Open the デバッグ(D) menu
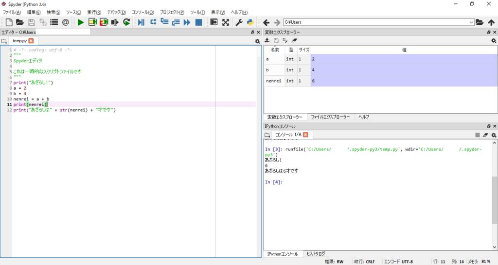Image resolution: width=498 pixels, height=265 pixels. (116, 12)
